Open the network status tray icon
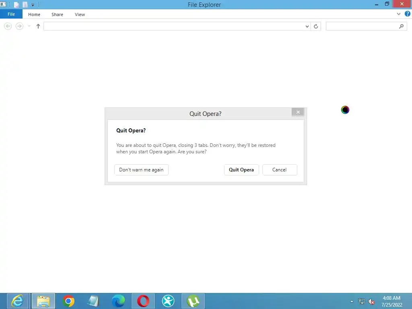The image size is (412, 309). point(362,301)
